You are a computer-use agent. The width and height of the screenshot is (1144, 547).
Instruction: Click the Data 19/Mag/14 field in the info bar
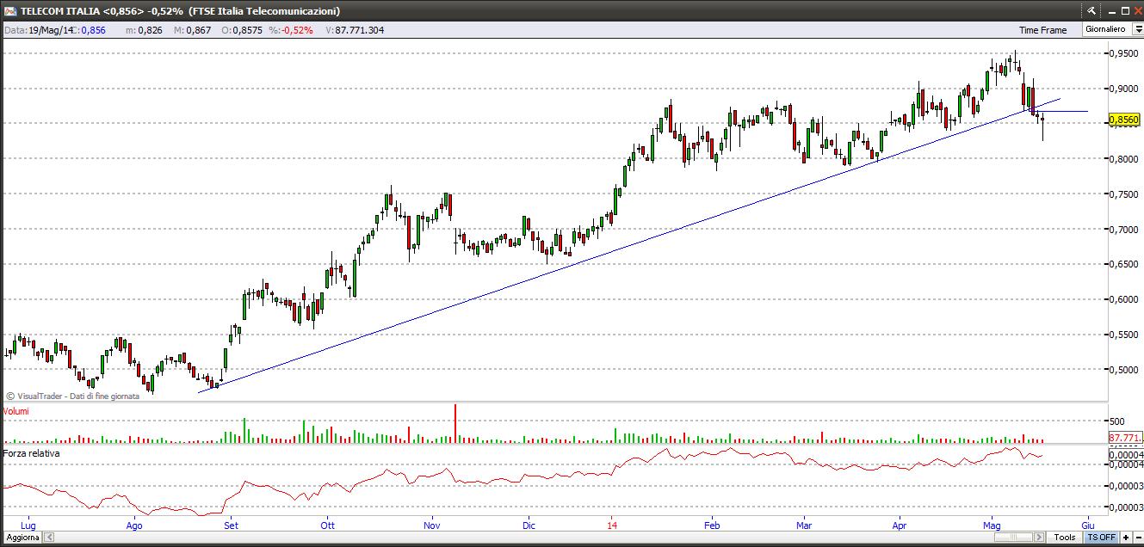pyautogui.click(x=40, y=30)
